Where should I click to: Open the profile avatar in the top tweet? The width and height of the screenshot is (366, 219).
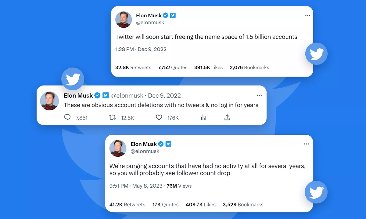(124, 19)
